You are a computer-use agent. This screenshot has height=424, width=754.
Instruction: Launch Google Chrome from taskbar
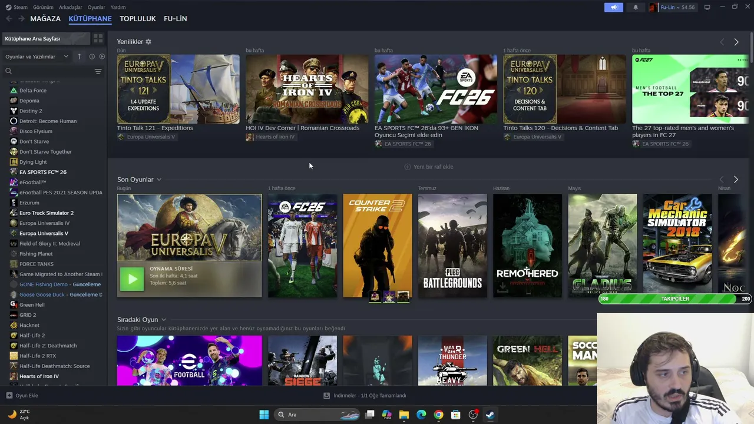click(x=438, y=415)
